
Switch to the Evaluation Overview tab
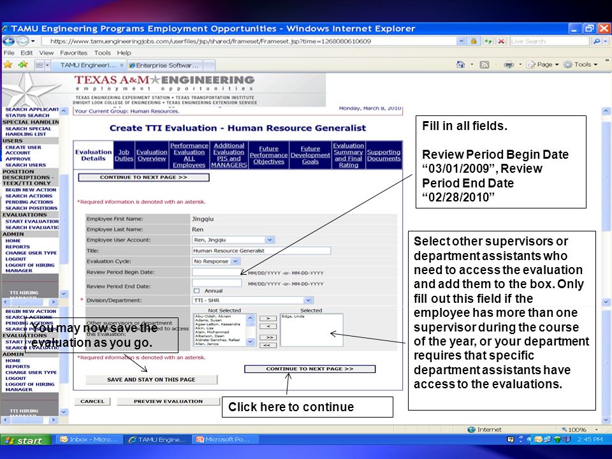click(x=152, y=155)
